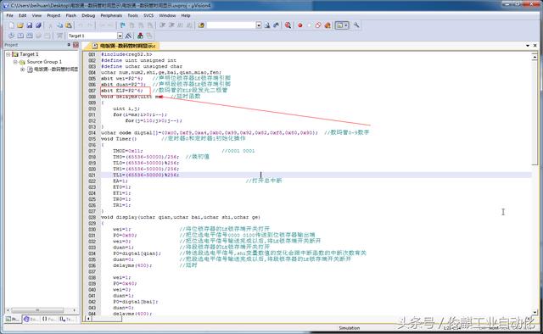
Task: Open a file via the yellow folder icon
Action: point(20,25)
